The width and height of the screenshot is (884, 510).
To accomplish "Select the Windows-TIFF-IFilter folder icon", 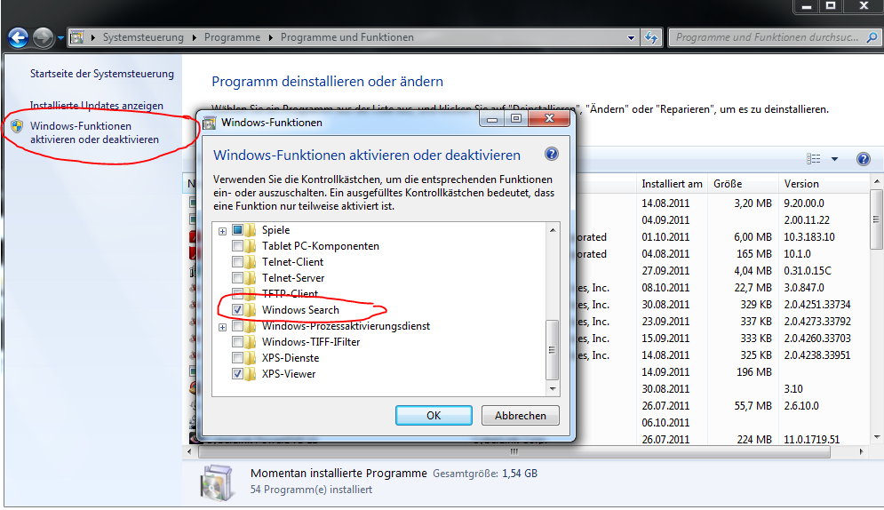I will tap(251, 342).
